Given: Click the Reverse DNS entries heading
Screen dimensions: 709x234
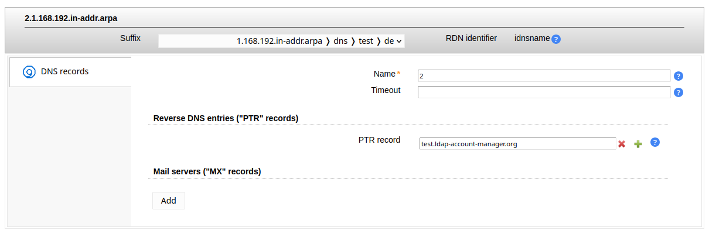Looking at the screenshot, I should click(x=226, y=118).
